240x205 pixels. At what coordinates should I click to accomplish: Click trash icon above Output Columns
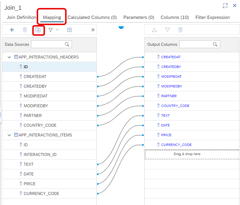pos(181,30)
